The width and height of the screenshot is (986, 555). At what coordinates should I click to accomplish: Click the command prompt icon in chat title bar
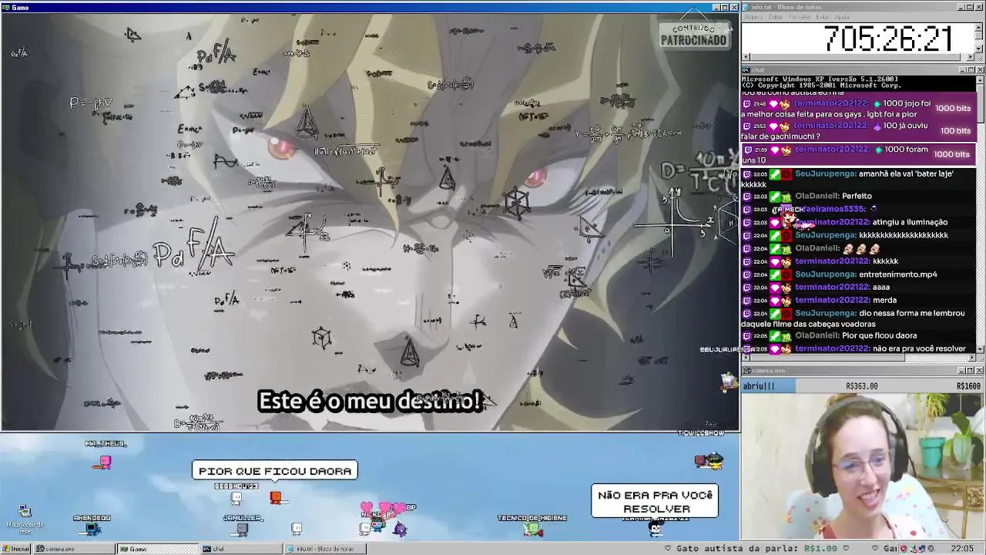[x=746, y=70]
